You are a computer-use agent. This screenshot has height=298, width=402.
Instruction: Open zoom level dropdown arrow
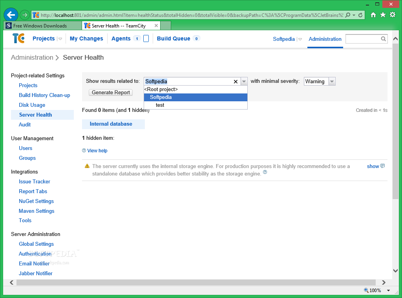tap(388, 290)
